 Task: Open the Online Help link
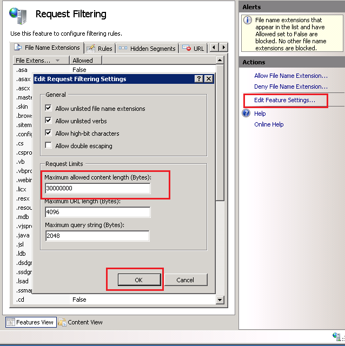pos(269,124)
